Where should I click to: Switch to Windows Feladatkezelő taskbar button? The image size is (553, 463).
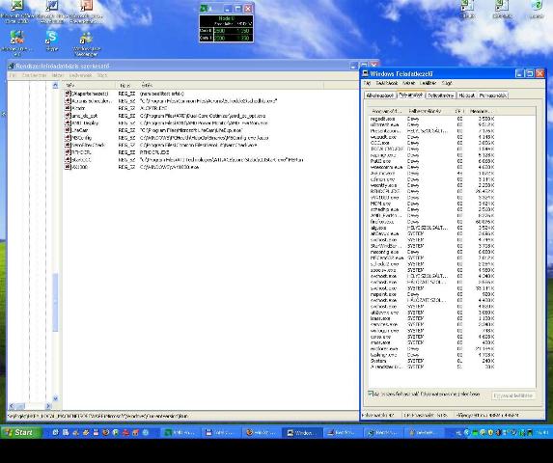click(x=302, y=433)
